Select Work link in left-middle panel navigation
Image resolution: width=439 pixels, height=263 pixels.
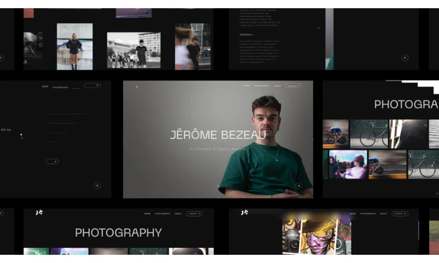pyautogui.click(x=45, y=87)
